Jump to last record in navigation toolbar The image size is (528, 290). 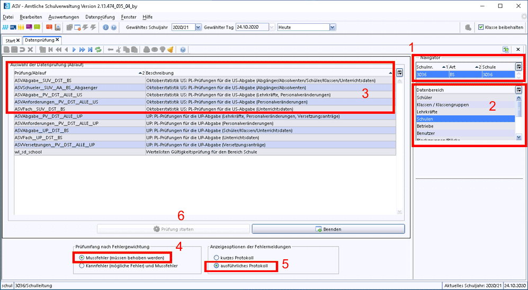click(x=90, y=50)
